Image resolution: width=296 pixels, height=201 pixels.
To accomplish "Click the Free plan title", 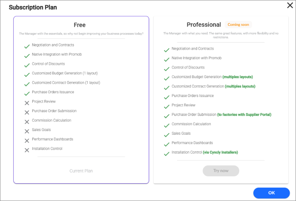I will (x=80, y=25).
